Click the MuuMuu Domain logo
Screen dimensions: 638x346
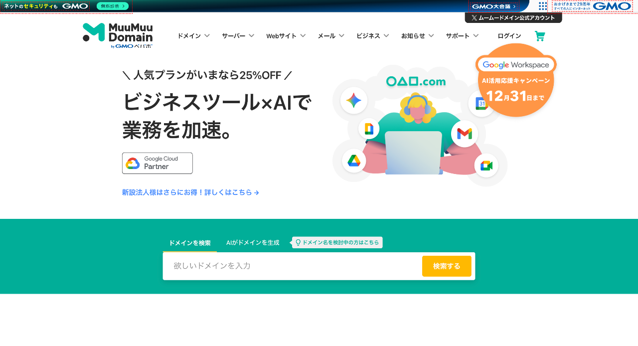(x=118, y=35)
